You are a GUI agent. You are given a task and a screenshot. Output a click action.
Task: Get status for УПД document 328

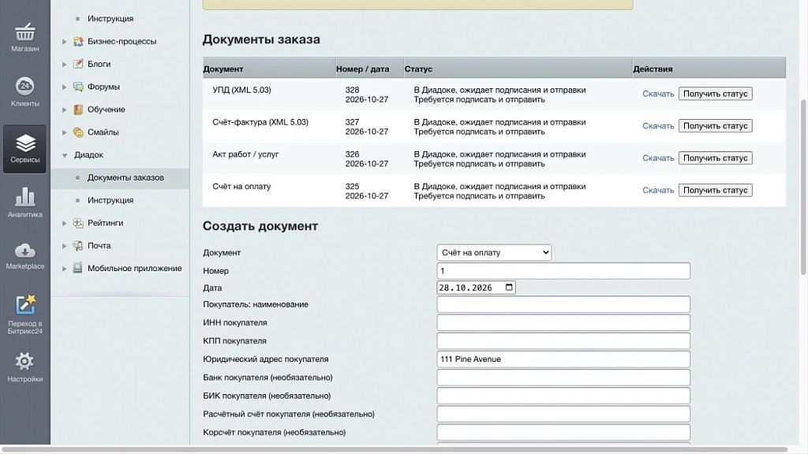tap(715, 94)
